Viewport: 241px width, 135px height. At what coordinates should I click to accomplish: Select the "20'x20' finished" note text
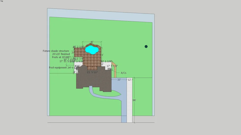(x=61, y=54)
